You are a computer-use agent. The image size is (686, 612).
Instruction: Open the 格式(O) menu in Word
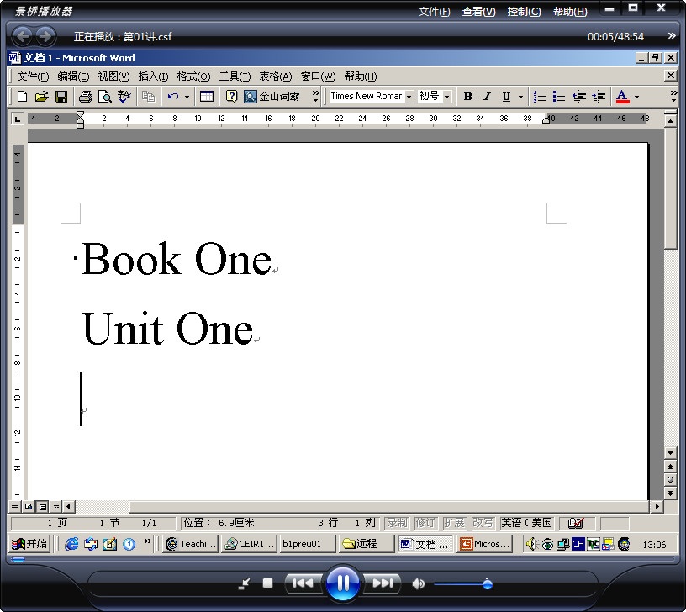click(193, 76)
